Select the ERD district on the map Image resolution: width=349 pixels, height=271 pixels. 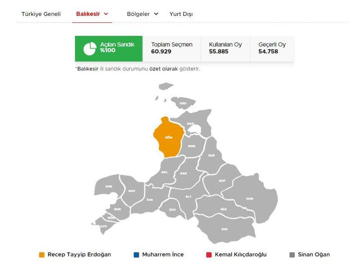point(183,104)
